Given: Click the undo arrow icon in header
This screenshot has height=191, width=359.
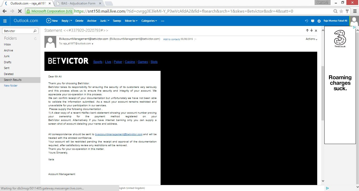Looking at the screenshot, I should 306,21.
